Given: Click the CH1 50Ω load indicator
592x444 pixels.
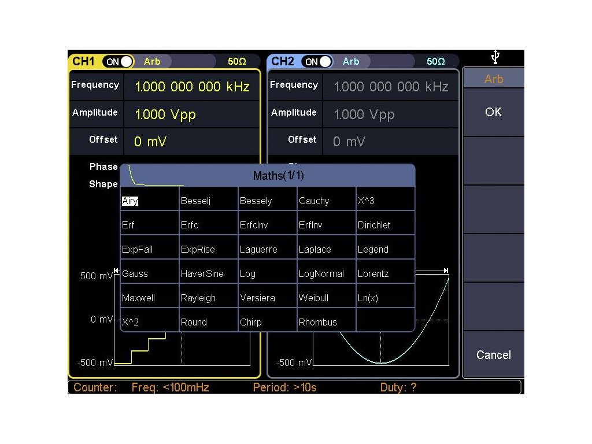Looking at the screenshot, I should pos(237,61).
